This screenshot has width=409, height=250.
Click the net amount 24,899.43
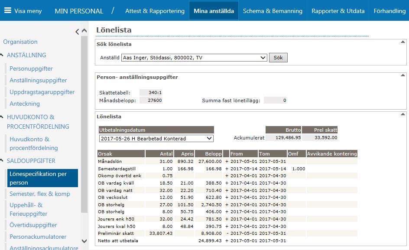click(210, 240)
